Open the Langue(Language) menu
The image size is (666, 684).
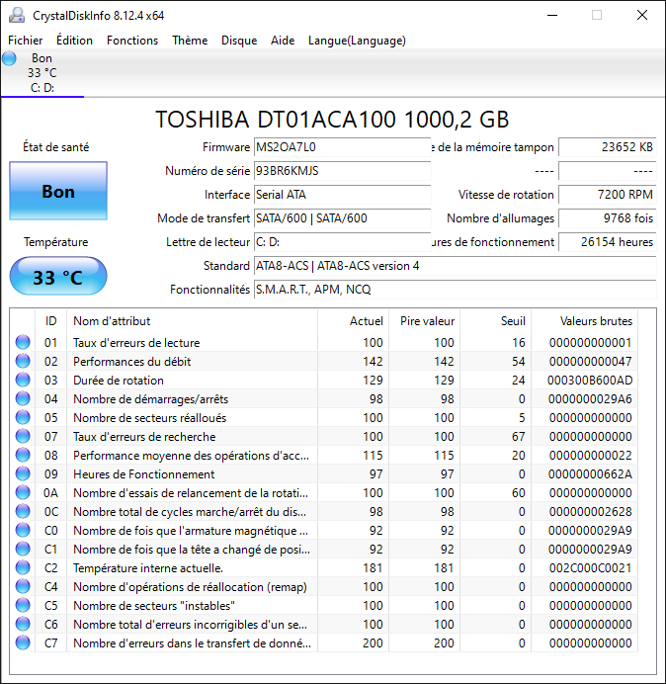click(357, 41)
